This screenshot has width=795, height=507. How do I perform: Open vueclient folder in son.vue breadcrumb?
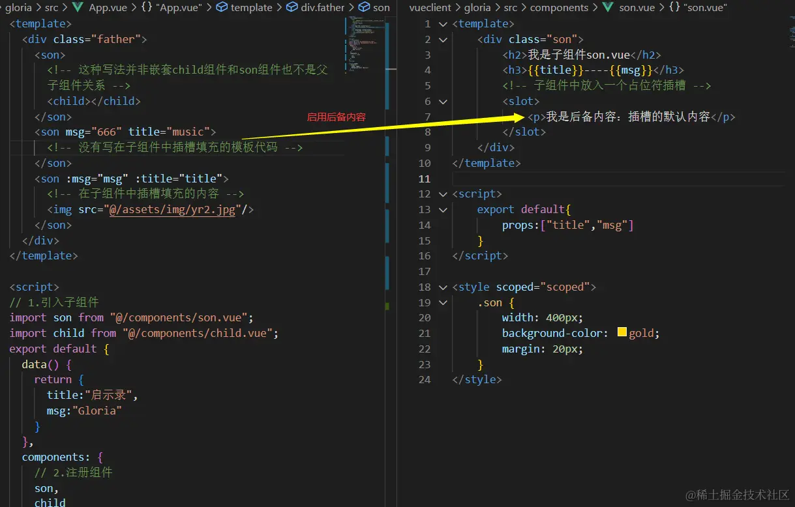(x=430, y=8)
